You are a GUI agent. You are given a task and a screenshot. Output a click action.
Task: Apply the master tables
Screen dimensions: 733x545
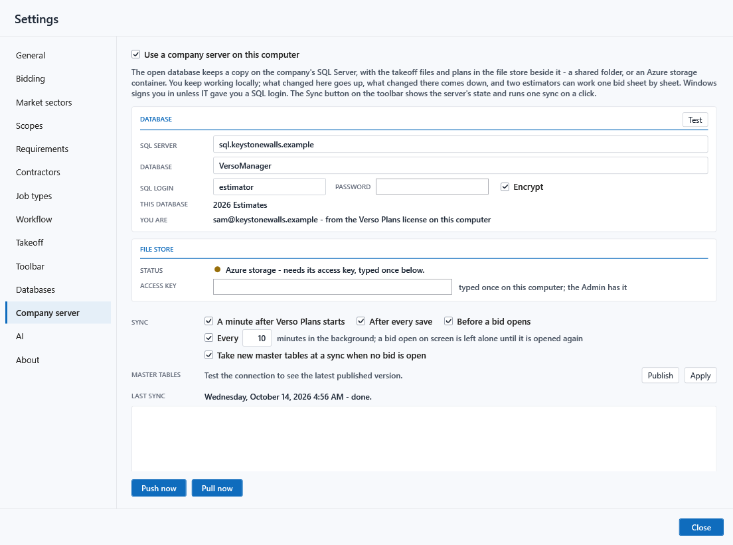tap(700, 376)
